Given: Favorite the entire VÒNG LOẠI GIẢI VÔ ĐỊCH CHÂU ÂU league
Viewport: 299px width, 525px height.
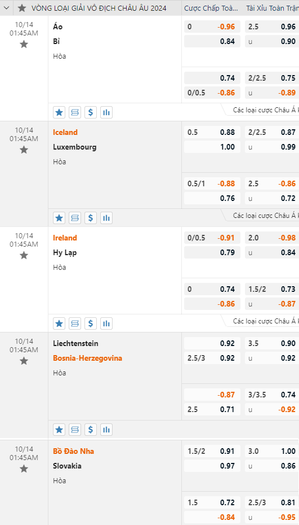Looking at the screenshot, I should pyautogui.click(x=22, y=8).
